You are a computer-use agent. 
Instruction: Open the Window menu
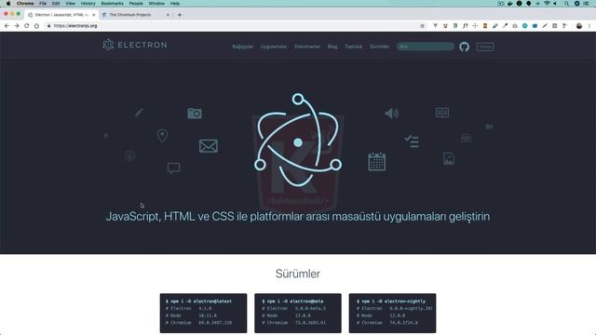(156, 4)
